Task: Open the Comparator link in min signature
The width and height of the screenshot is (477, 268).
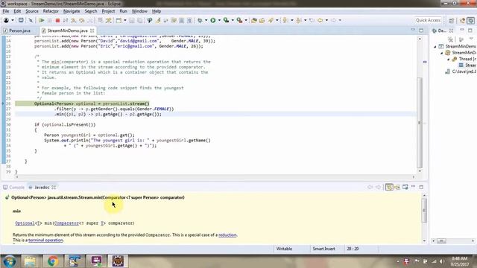Action: (66, 223)
